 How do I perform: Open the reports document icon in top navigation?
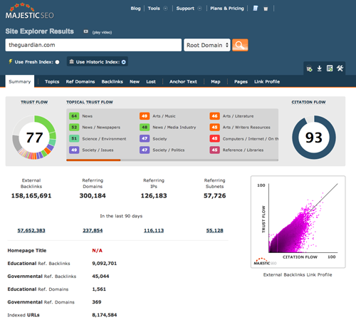[x=256, y=9]
